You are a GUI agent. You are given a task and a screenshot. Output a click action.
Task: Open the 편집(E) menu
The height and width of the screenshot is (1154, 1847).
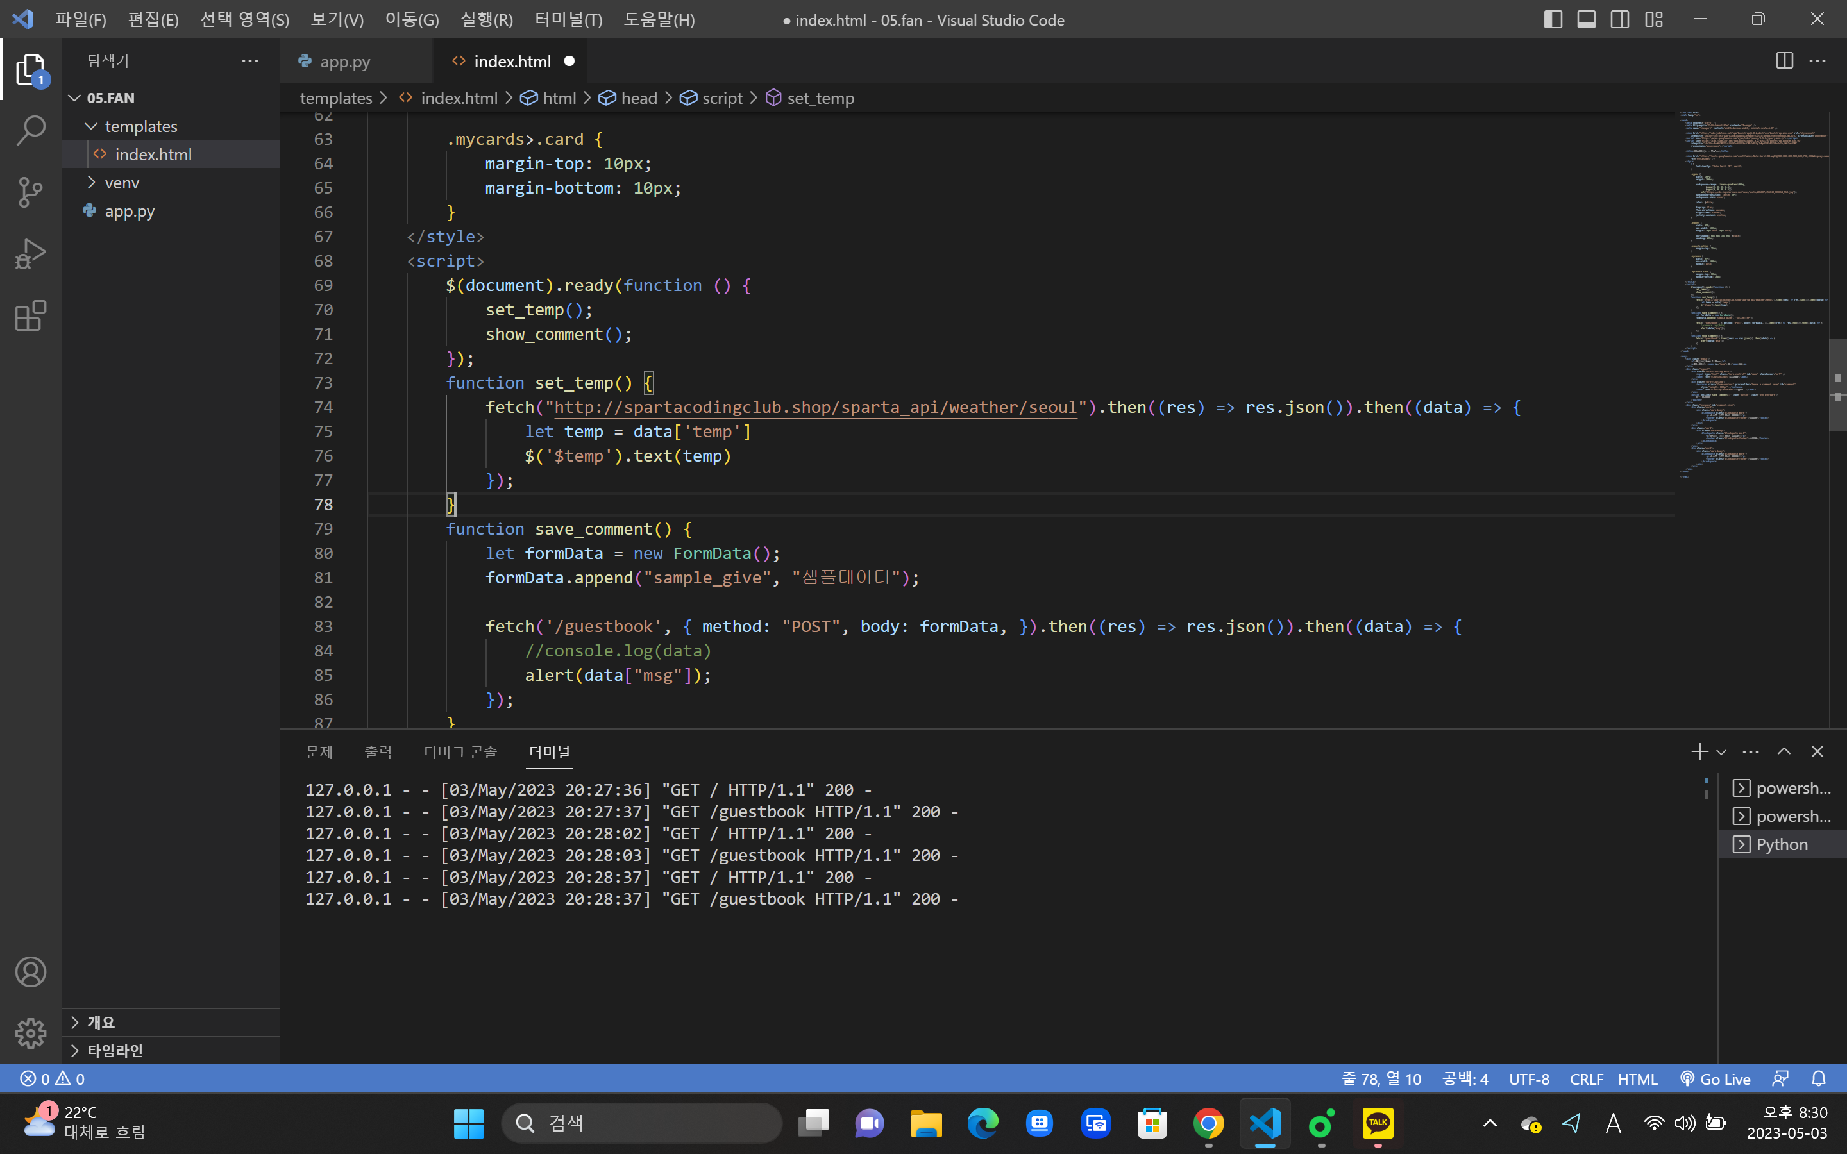pyautogui.click(x=153, y=20)
